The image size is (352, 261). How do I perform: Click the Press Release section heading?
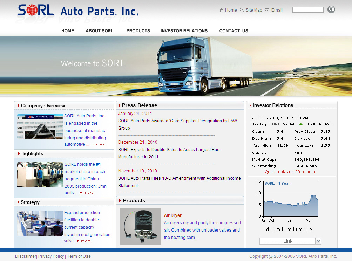140,105
